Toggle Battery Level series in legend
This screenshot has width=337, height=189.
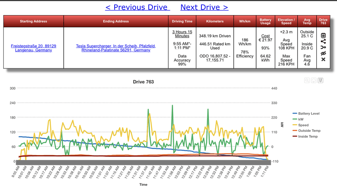coord(306,113)
